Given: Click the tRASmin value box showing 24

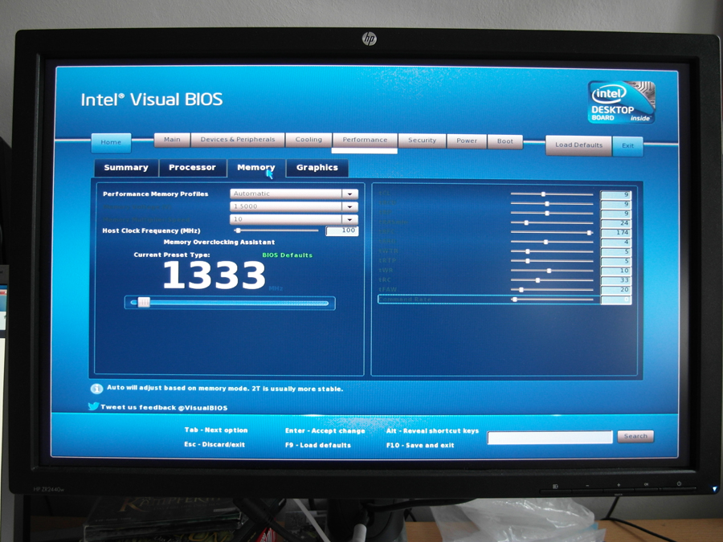Looking at the screenshot, I should pyautogui.click(x=615, y=223).
